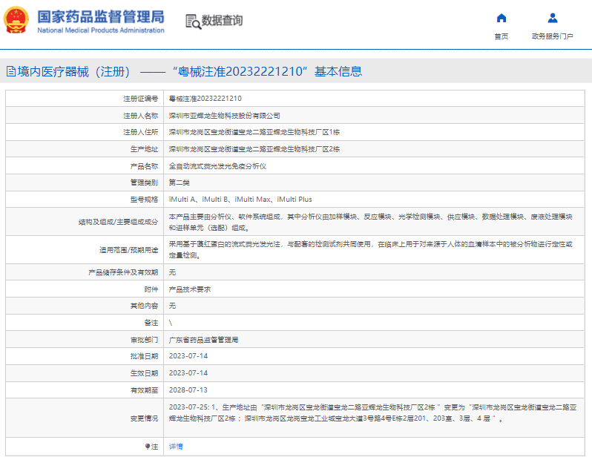Click the 型号规格 row label
This screenshot has height=460, width=592.
point(144,200)
